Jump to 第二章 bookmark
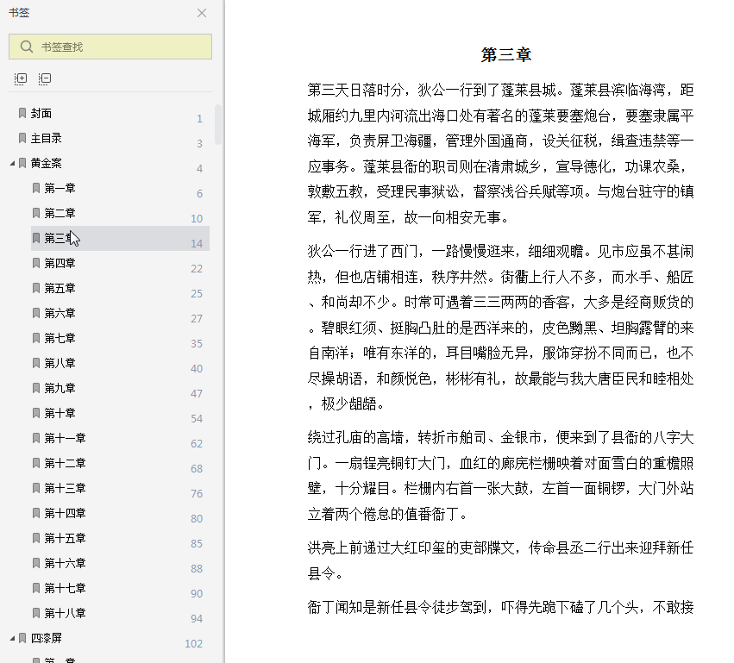 pyautogui.click(x=60, y=213)
